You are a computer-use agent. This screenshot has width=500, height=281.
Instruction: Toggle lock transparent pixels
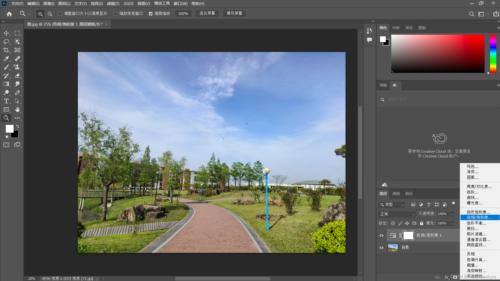(x=393, y=223)
